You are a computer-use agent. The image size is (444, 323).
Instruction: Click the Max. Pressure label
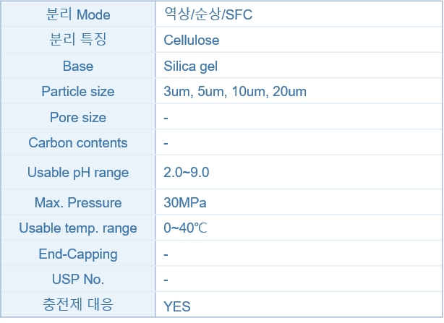78,202
